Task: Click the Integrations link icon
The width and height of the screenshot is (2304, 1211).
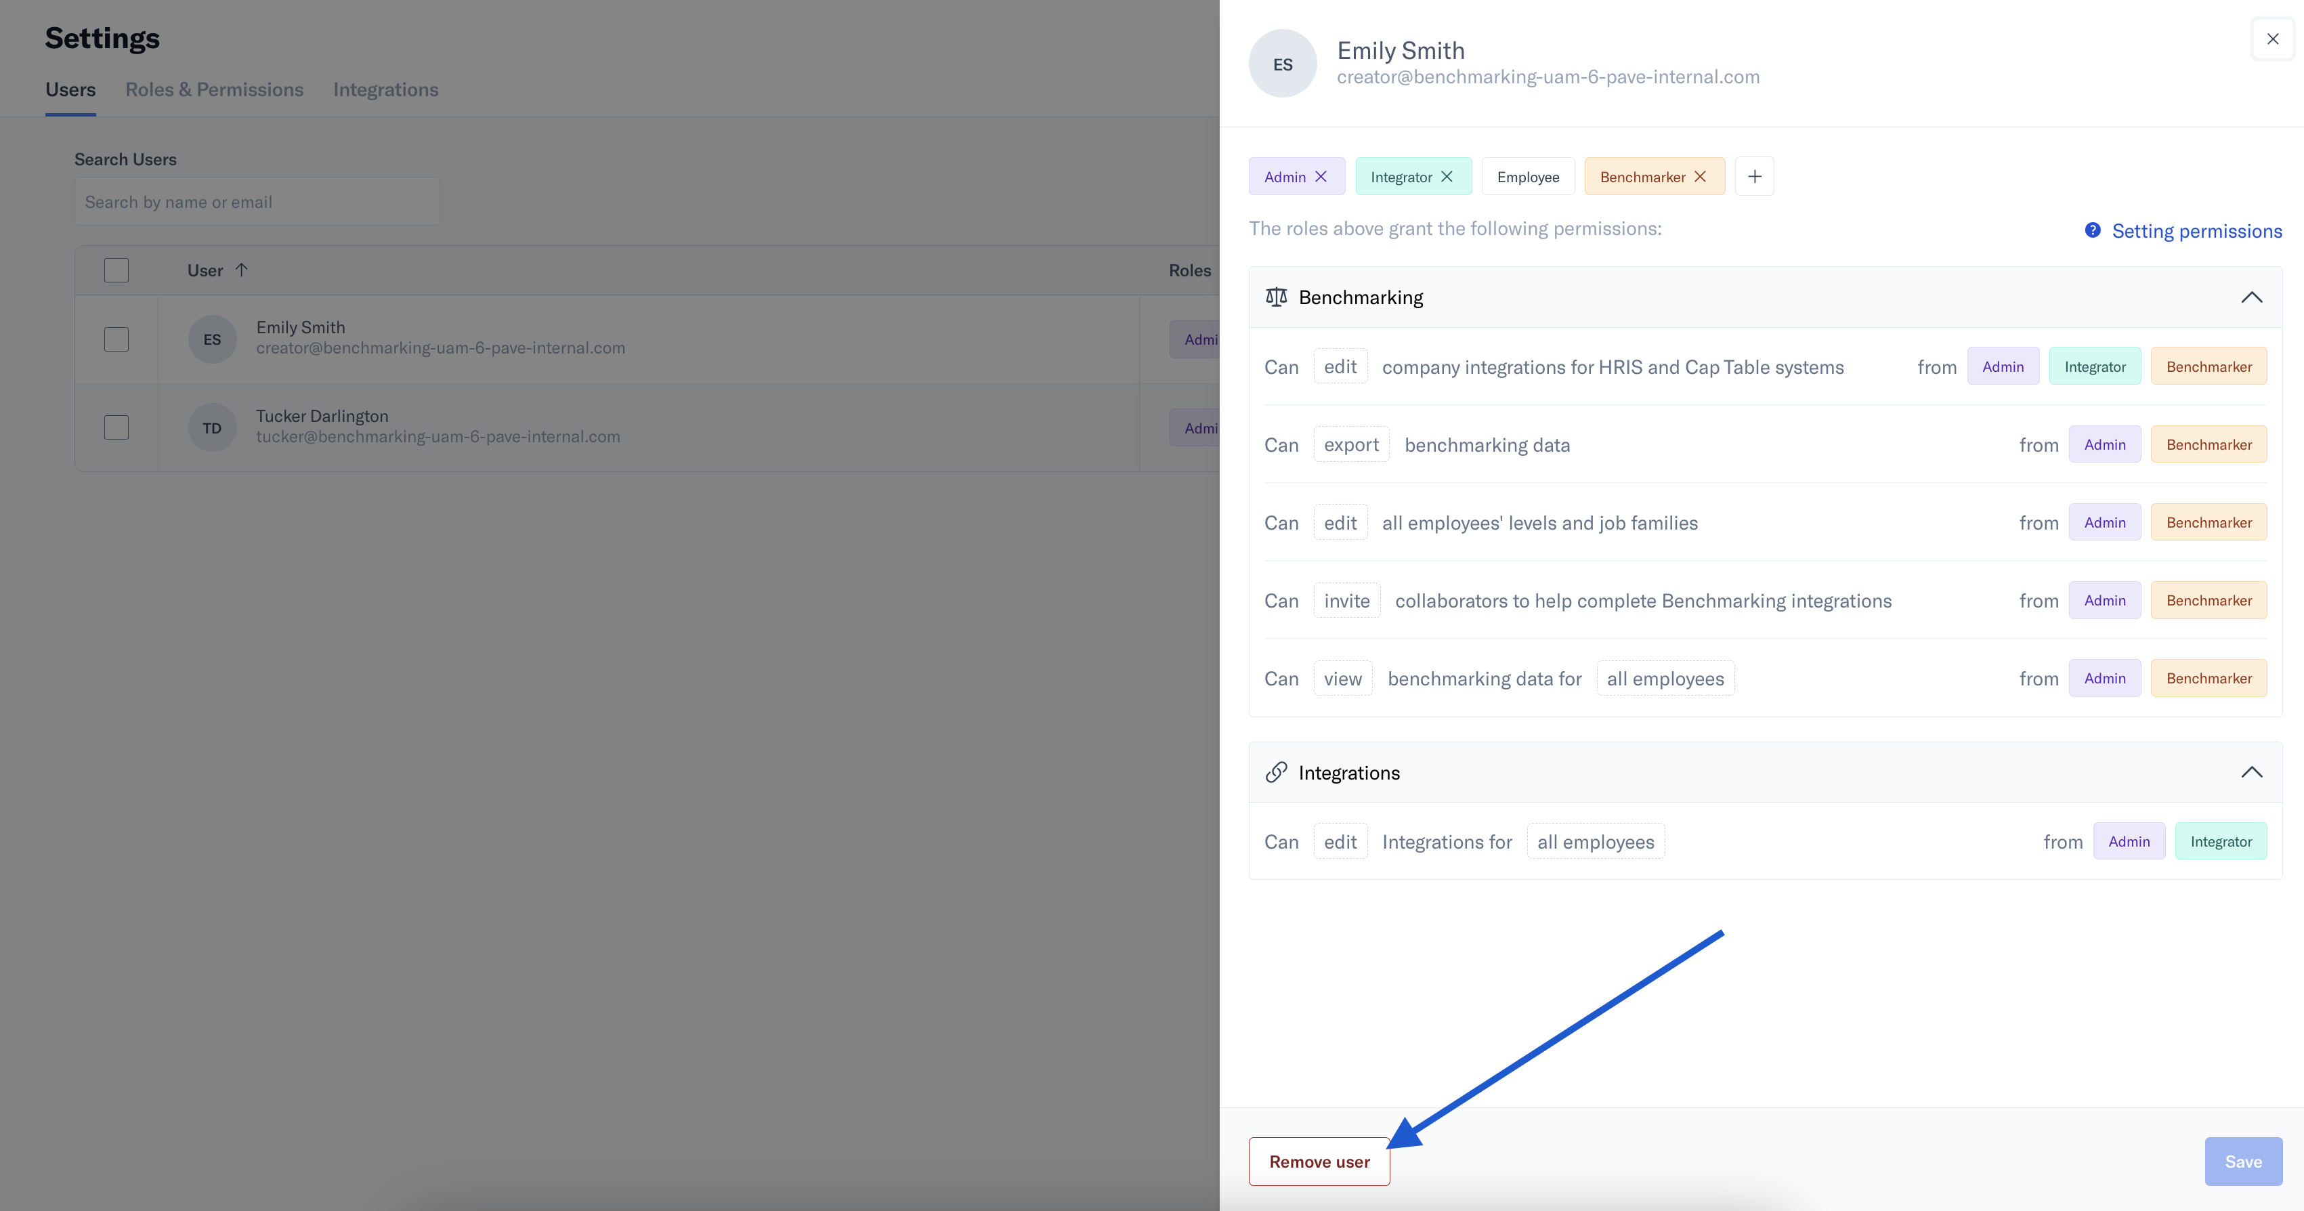Action: click(x=1275, y=772)
